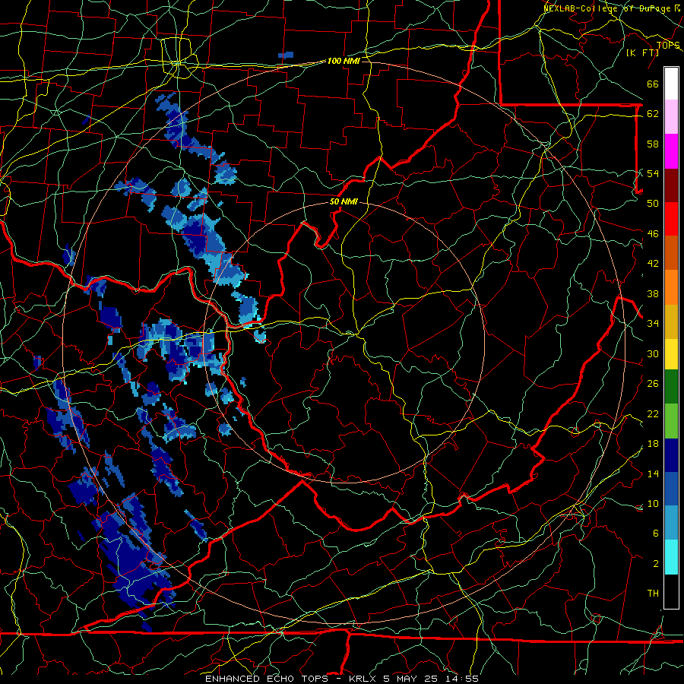This screenshot has height=684, width=684.
Task: Click the cyan swatch near the legend bottom
Action: point(671,557)
